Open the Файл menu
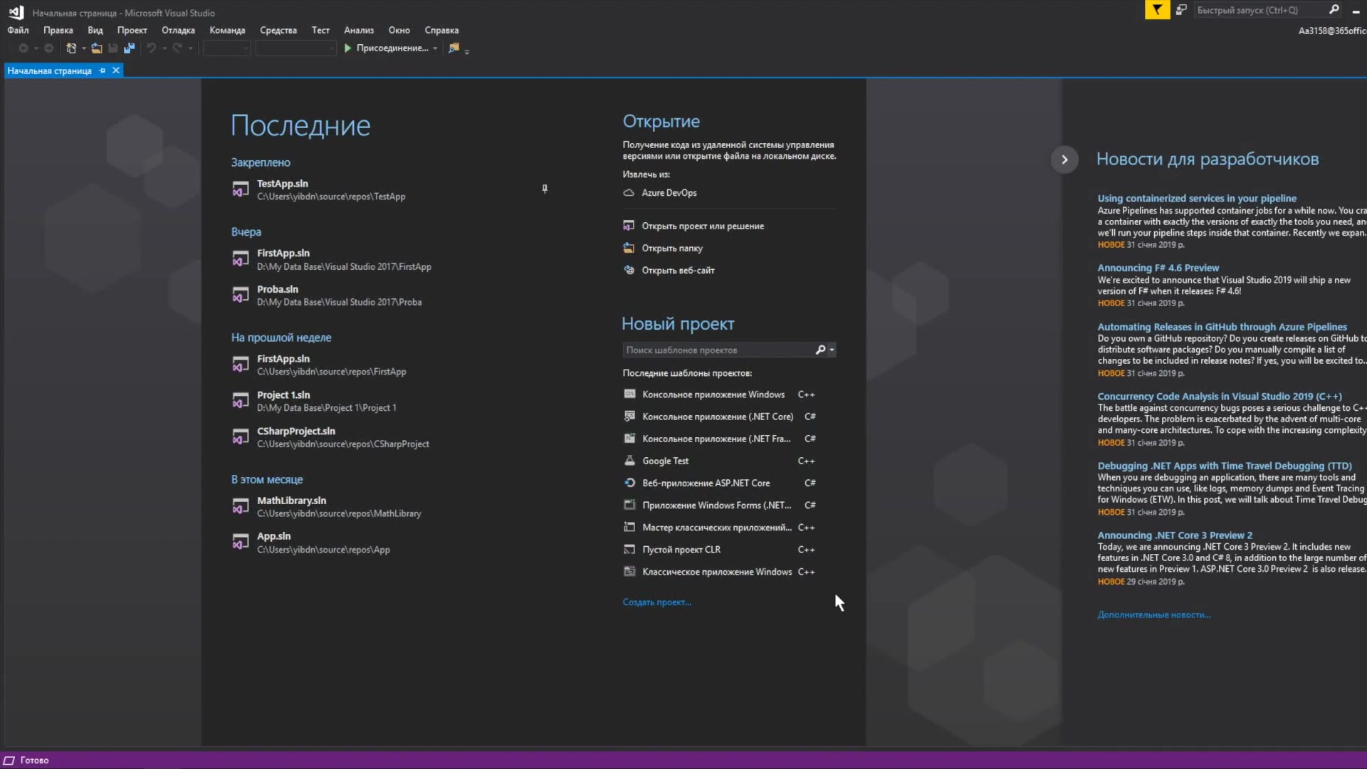This screenshot has height=769, width=1367. pyautogui.click(x=17, y=30)
